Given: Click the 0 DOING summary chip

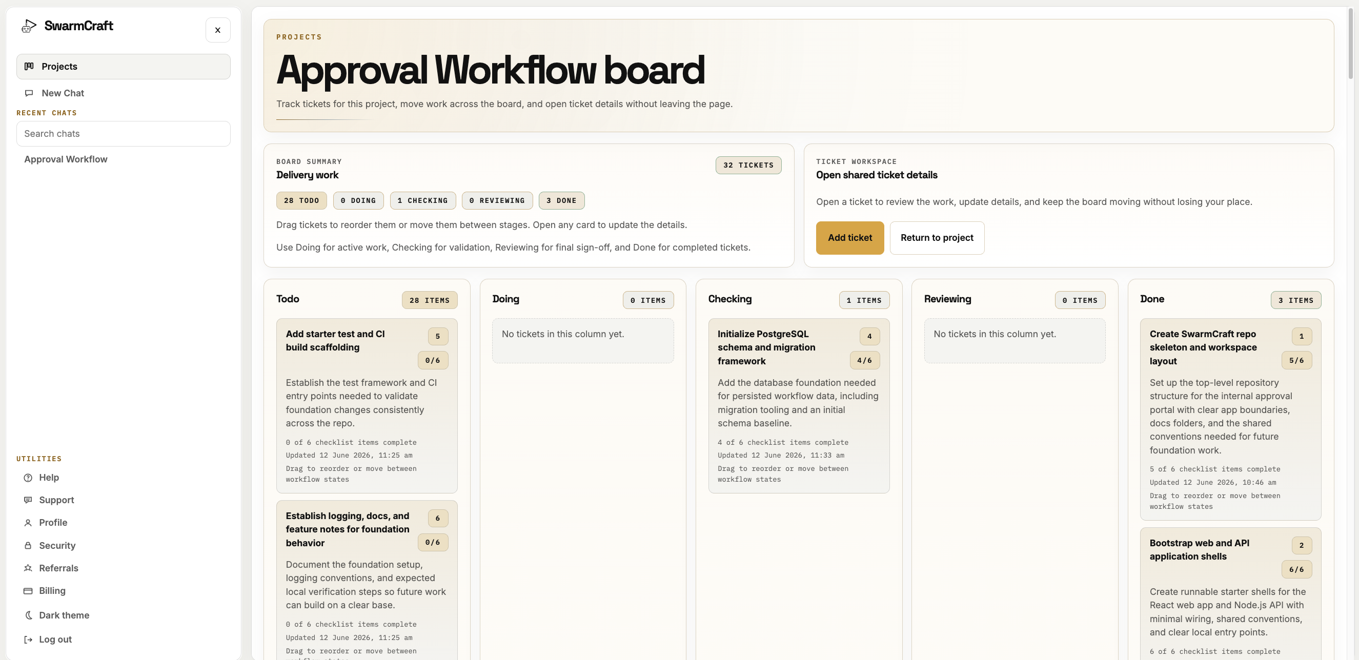Looking at the screenshot, I should pyautogui.click(x=358, y=200).
